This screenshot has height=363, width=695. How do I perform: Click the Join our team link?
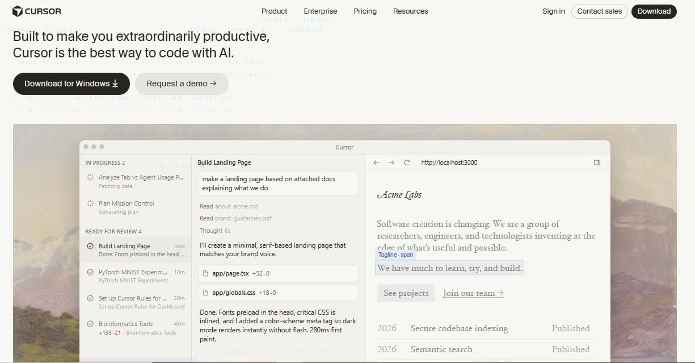point(473,293)
